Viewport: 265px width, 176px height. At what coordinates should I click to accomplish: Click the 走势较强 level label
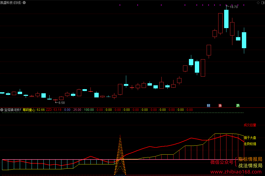250,144
